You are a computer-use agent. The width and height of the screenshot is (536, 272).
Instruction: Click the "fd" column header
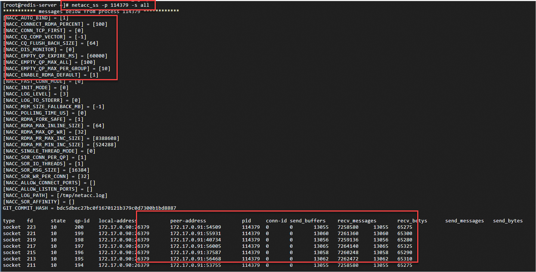point(30,221)
